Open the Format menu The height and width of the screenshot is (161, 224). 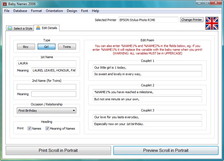[36, 11]
